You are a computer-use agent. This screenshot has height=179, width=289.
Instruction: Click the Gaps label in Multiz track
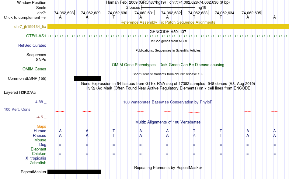pos(41,127)
